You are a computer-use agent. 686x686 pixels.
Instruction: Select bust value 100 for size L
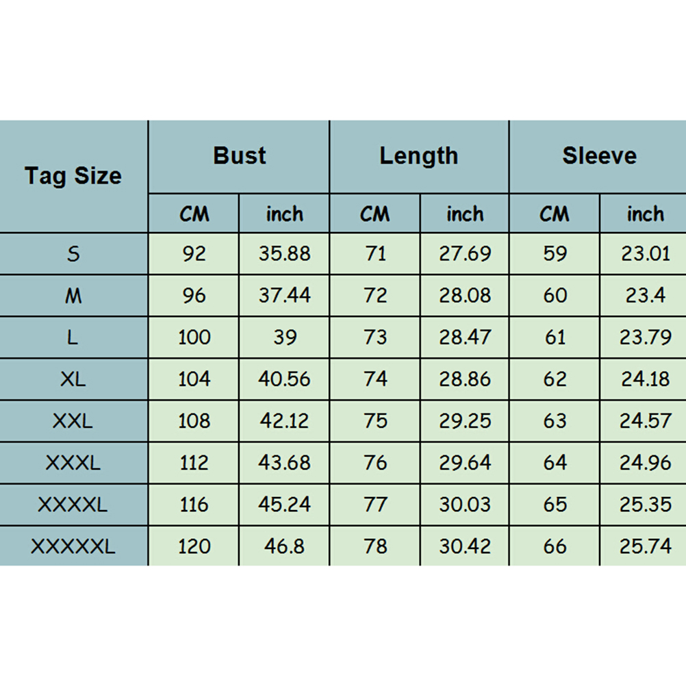[x=194, y=338]
